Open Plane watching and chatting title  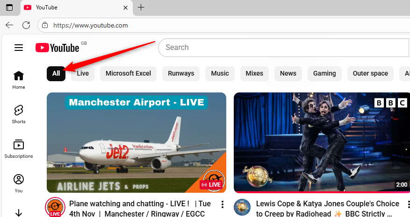140,209
